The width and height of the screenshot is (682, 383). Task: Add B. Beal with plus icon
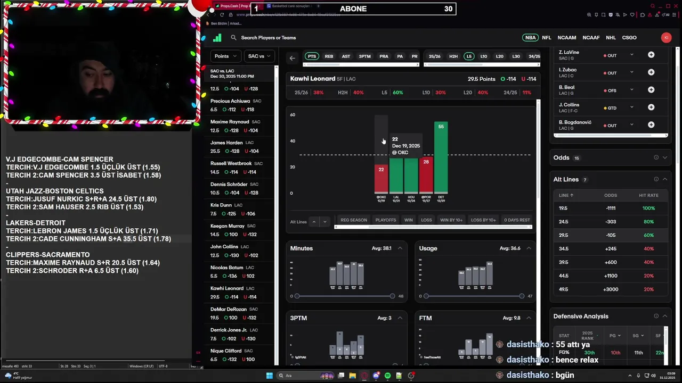pos(651,90)
